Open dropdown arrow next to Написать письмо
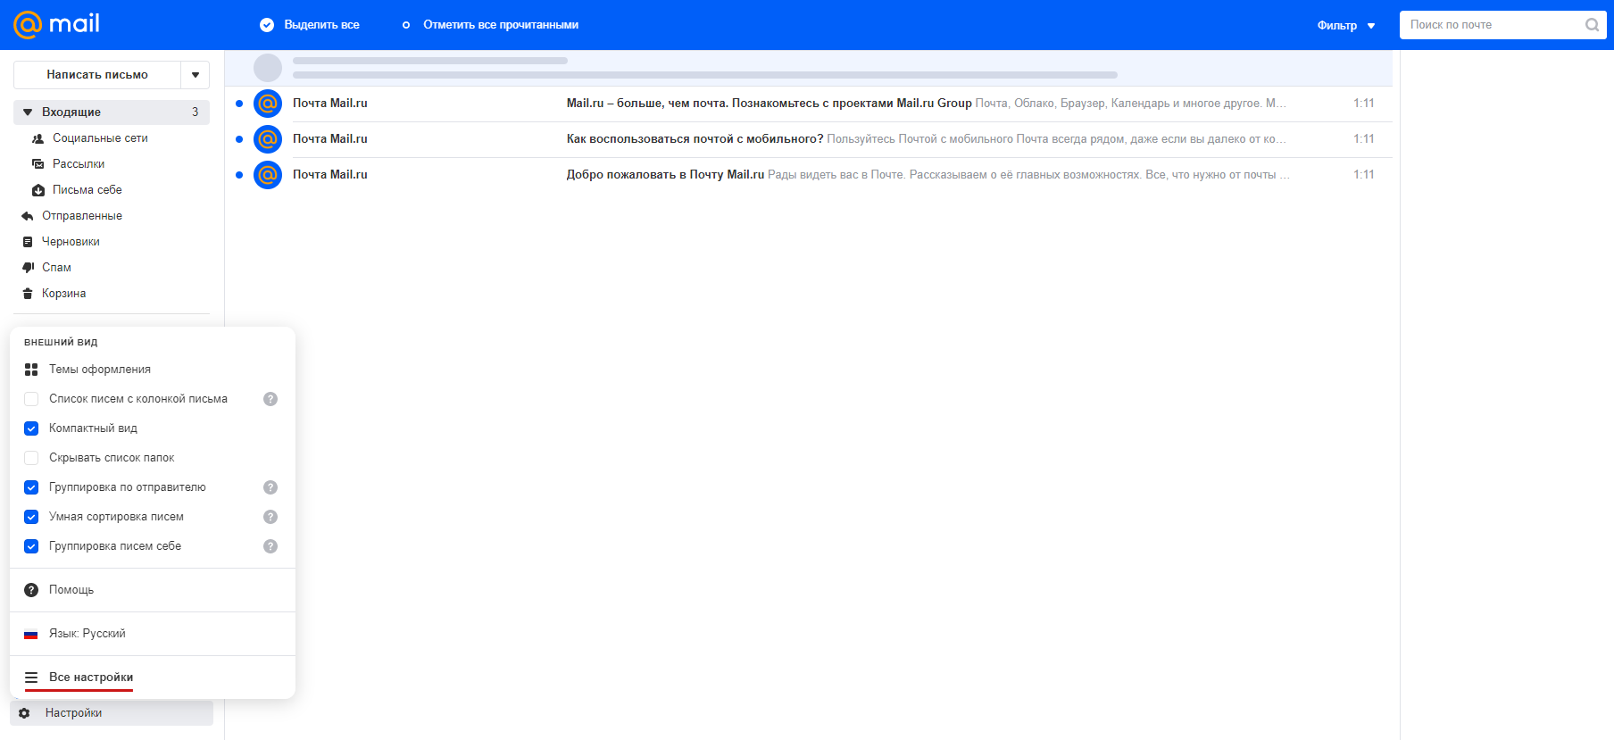 click(x=196, y=75)
